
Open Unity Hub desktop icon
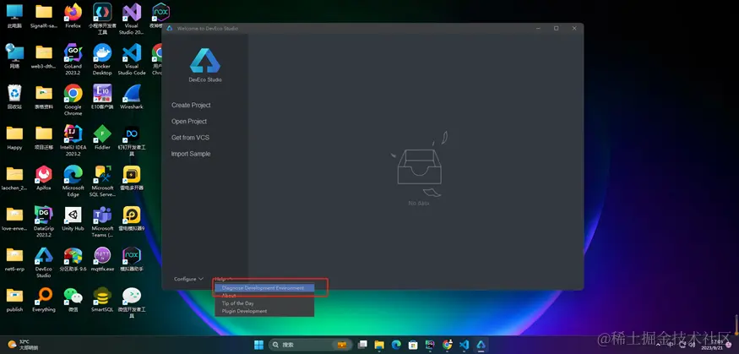click(73, 219)
